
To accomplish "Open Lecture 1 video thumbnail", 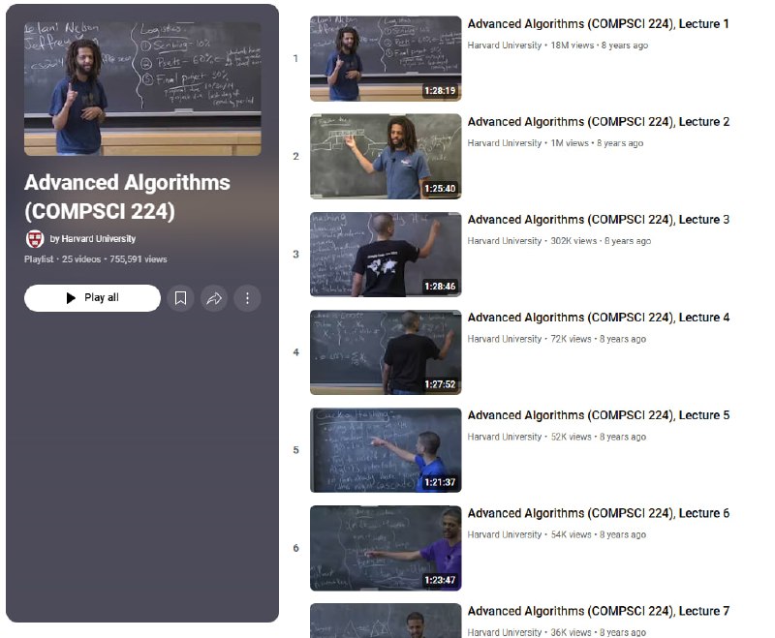I will (x=386, y=59).
